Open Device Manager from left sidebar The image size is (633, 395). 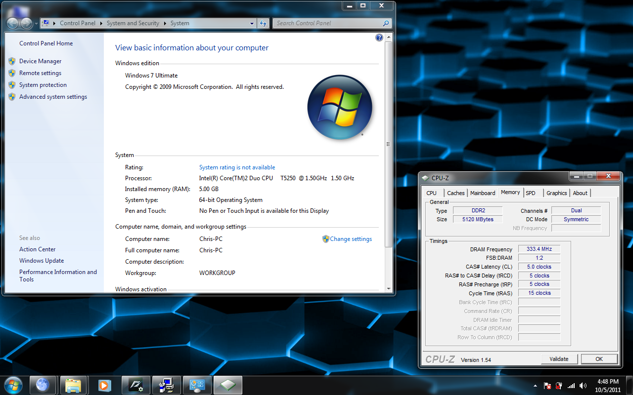coord(40,61)
